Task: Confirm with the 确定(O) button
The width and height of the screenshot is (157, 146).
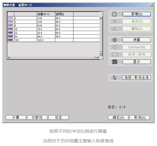Action: [x=118, y=117]
